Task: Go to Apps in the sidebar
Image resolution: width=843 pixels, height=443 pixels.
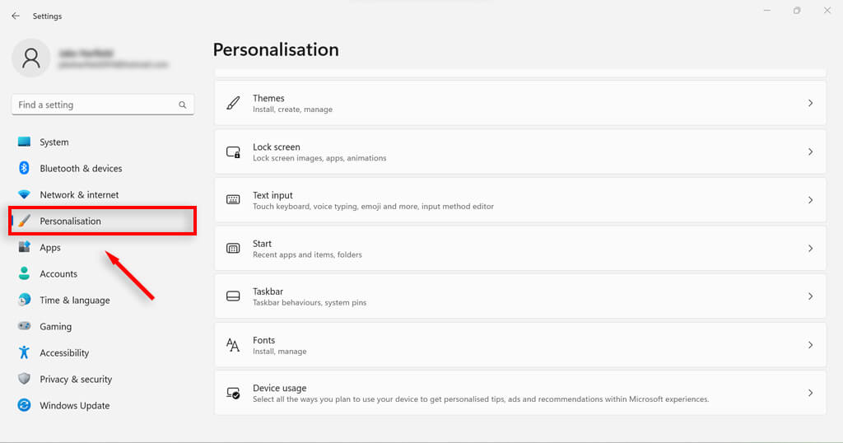Action: 50,248
